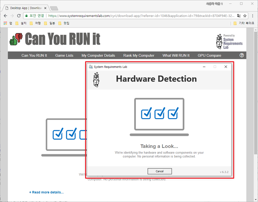Open fourth bookmark folder in bookmarks bar
258x202 pixels.
pyautogui.click(x=64, y=23)
